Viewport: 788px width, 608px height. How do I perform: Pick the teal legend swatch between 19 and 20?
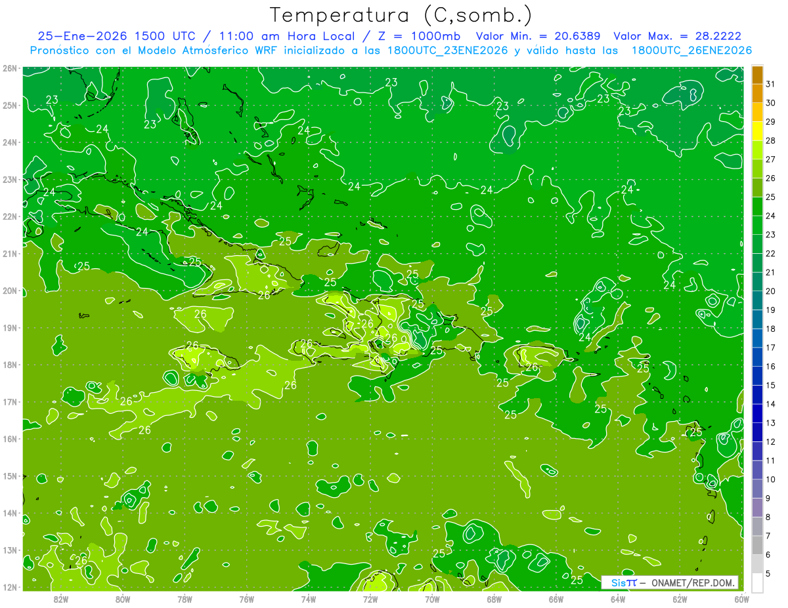(757, 300)
